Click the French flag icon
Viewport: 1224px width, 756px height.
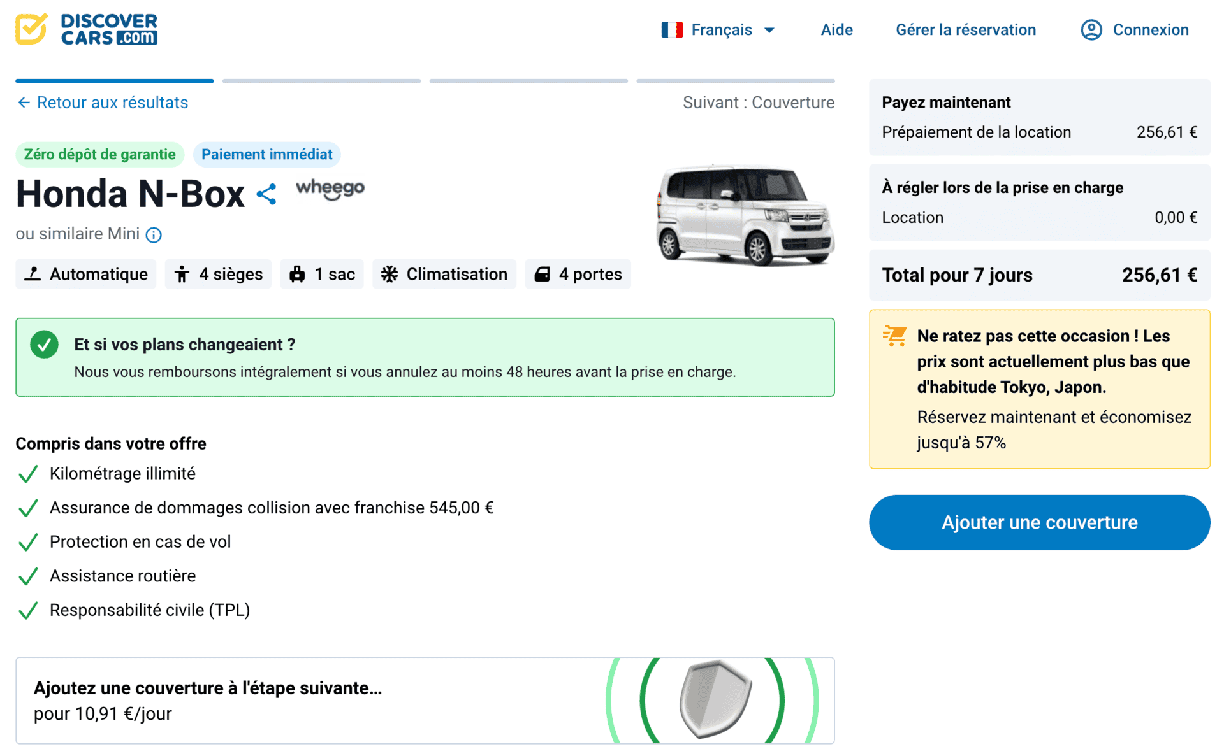(672, 30)
